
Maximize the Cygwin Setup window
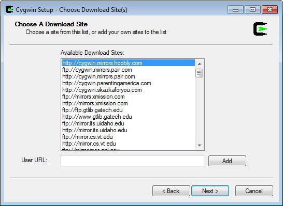pos(252,10)
